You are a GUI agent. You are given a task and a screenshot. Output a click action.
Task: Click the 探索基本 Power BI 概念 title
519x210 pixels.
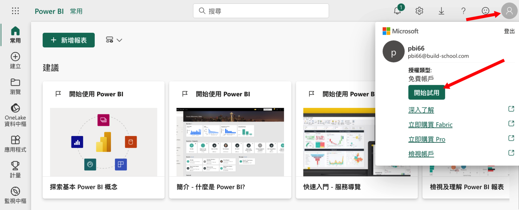[84, 187]
